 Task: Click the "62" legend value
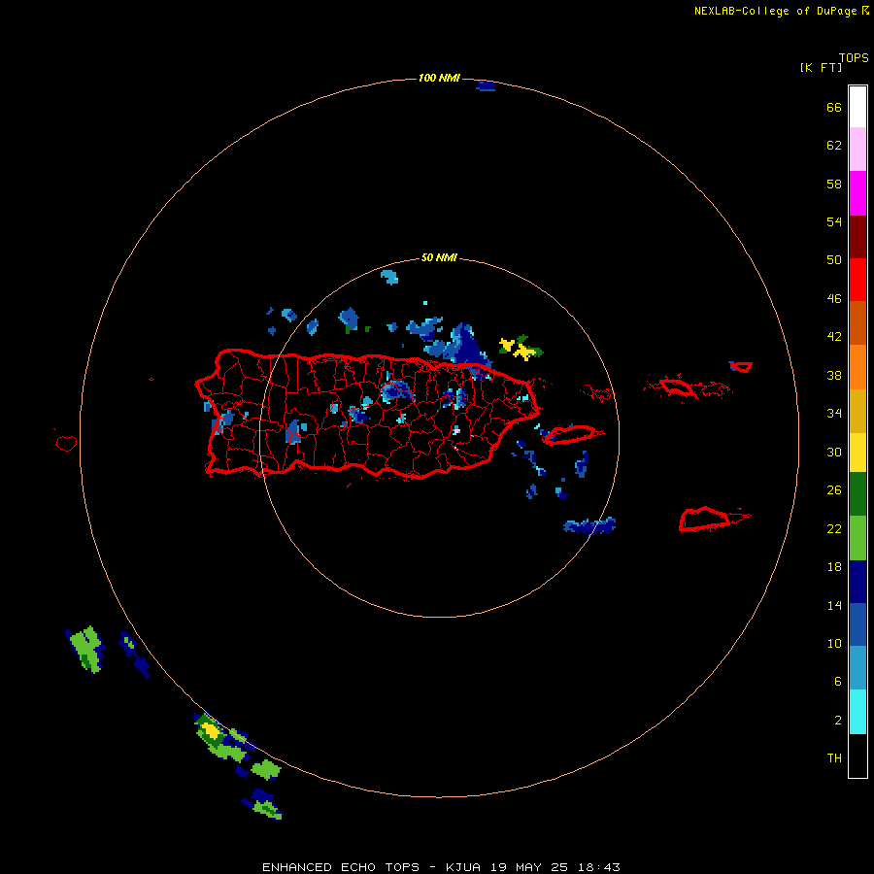click(x=834, y=146)
